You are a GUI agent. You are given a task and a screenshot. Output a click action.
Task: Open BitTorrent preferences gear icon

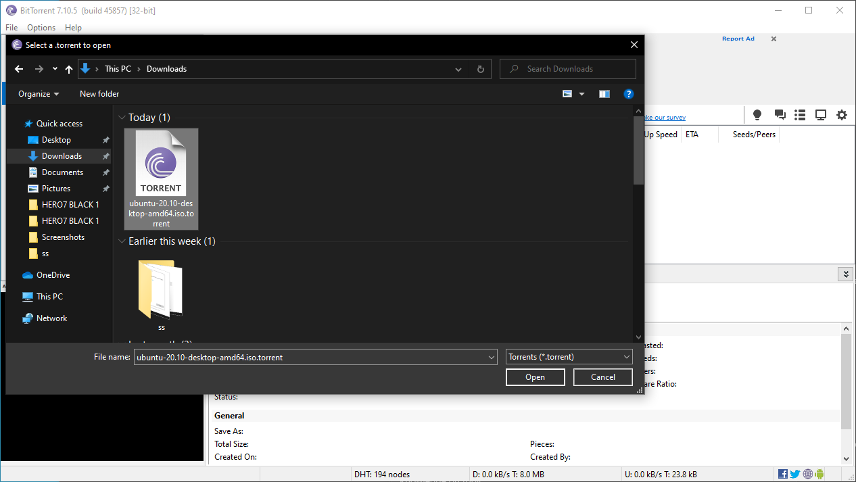coord(842,115)
